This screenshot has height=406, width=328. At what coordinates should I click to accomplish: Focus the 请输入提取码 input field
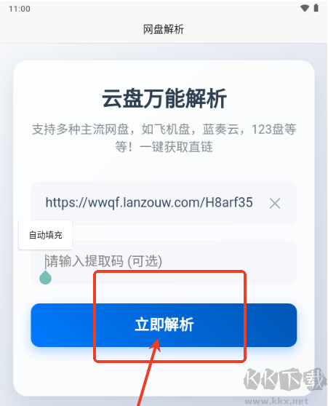click(x=164, y=261)
